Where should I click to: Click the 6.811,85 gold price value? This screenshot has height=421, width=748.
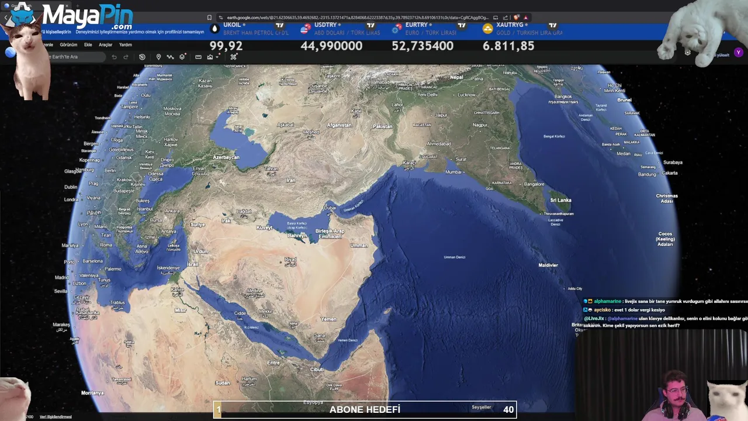[x=508, y=46]
